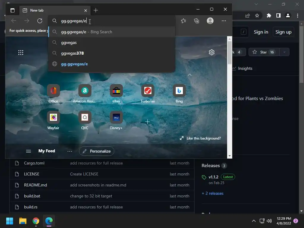
Task: Open Edge profile avatar
Action: click(x=210, y=21)
